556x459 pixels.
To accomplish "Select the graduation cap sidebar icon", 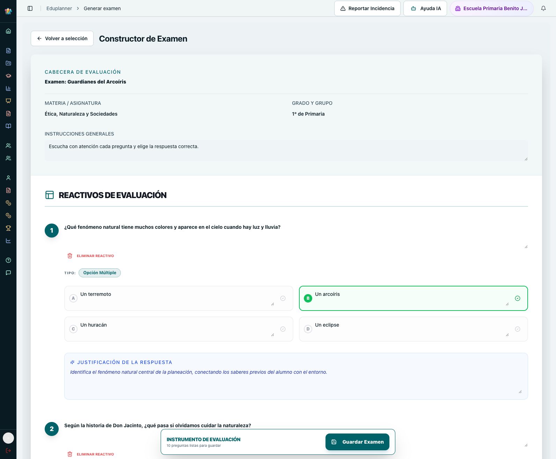I will tap(8, 76).
